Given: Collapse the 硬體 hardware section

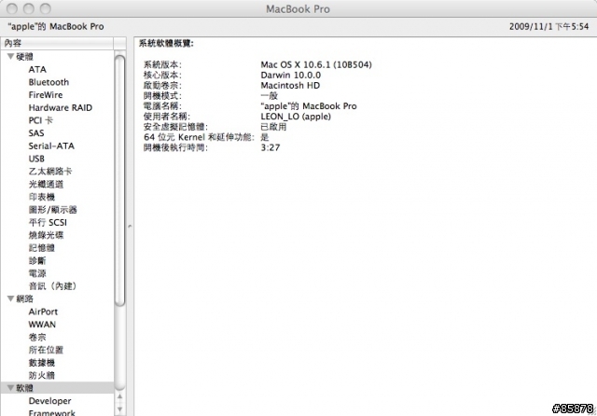Looking at the screenshot, I should click(10, 57).
